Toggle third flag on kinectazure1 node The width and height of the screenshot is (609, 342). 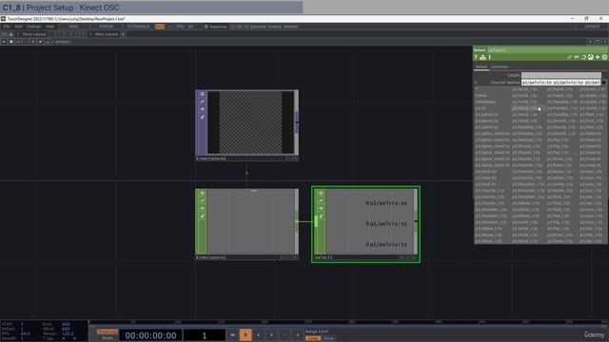202,208
